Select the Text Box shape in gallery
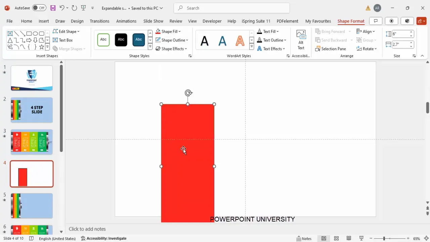Viewport: 430px width, 242px height. pos(10,34)
